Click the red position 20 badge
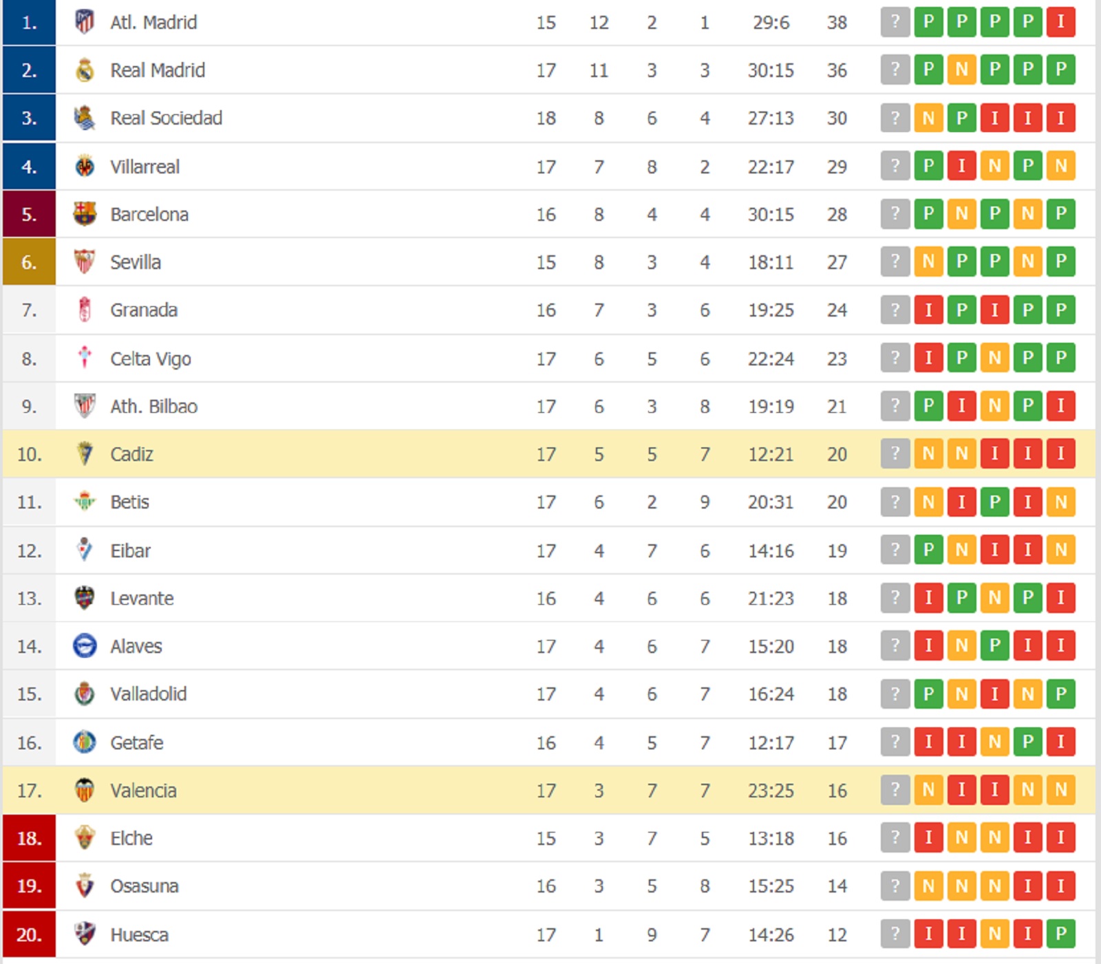 coord(29,934)
